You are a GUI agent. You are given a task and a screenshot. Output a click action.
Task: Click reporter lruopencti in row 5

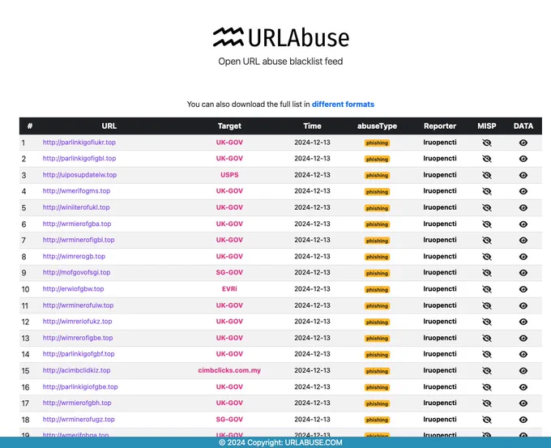(x=440, y=207)
